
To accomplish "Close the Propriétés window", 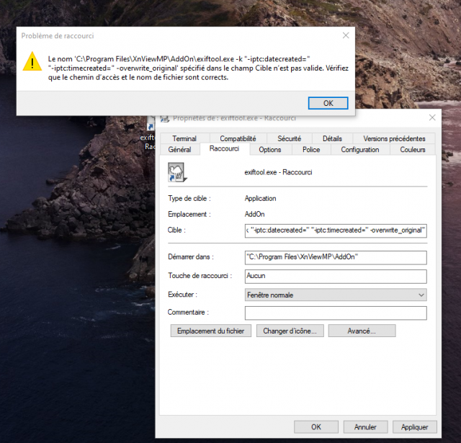I will 432,117.
